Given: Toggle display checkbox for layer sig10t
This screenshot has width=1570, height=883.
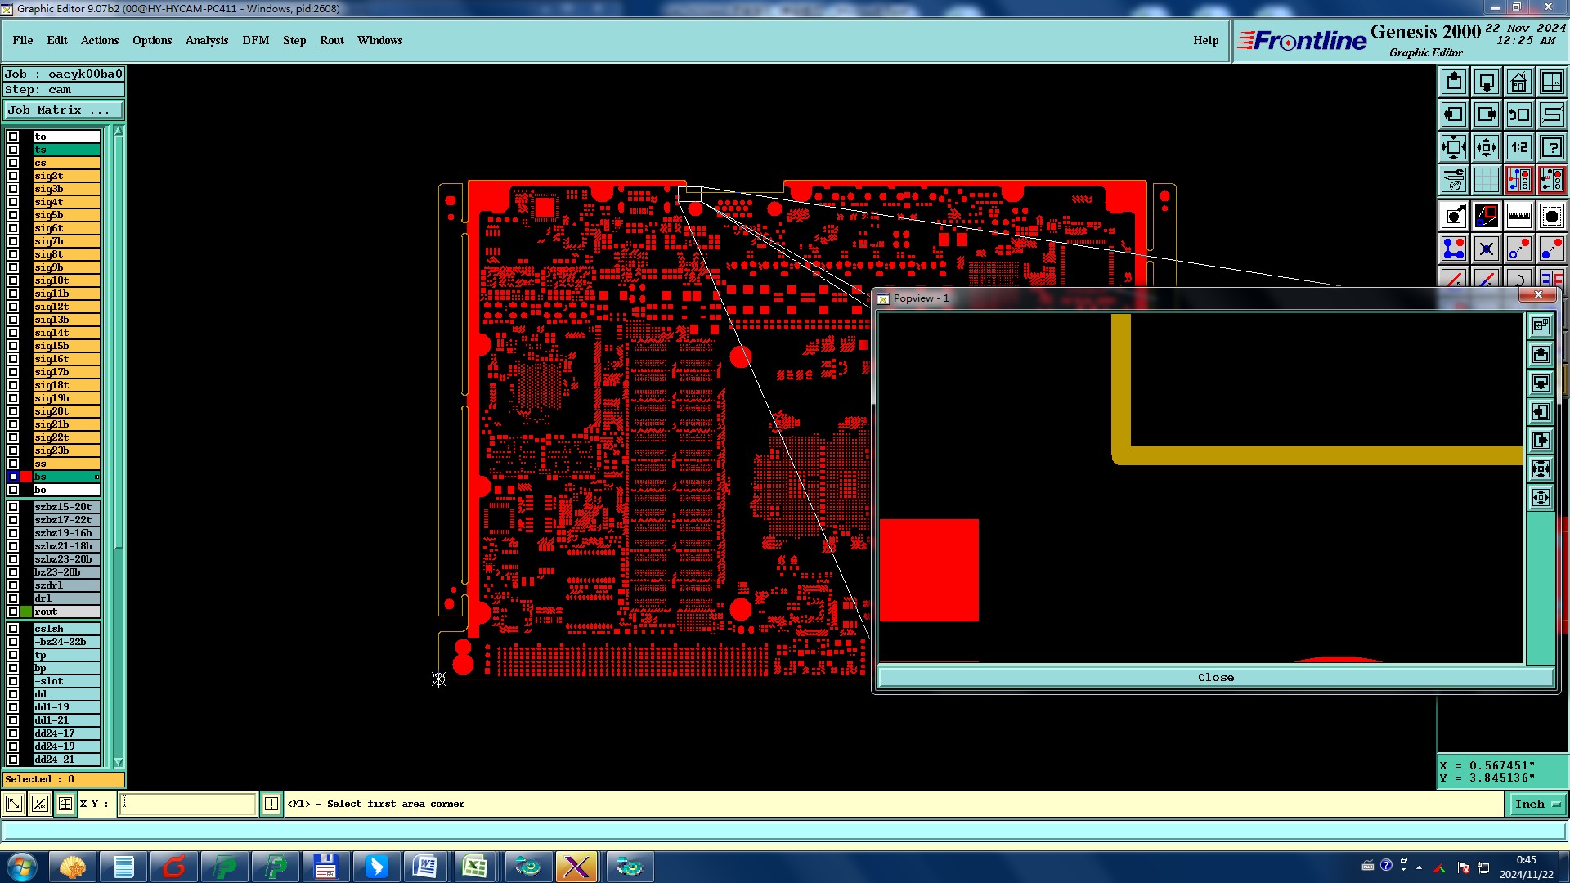Looking at the screenshot, I should point(13,280).
